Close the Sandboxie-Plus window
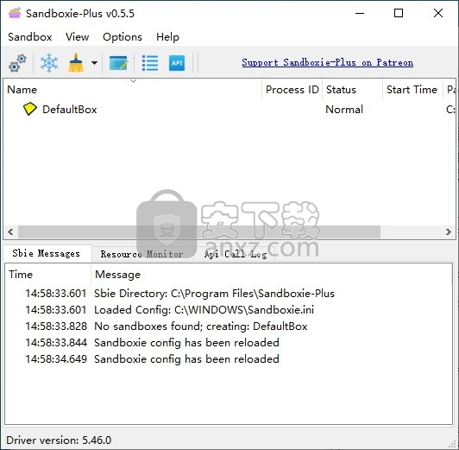This screenshot has height=450, width=459. (438, 13)
